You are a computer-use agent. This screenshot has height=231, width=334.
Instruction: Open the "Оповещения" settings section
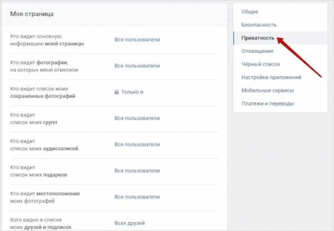258,51
